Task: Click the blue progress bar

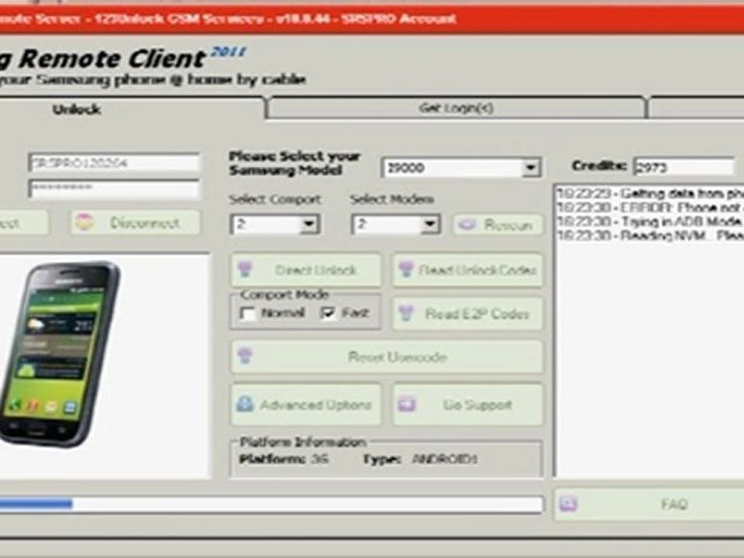Action: click(36, 504)
